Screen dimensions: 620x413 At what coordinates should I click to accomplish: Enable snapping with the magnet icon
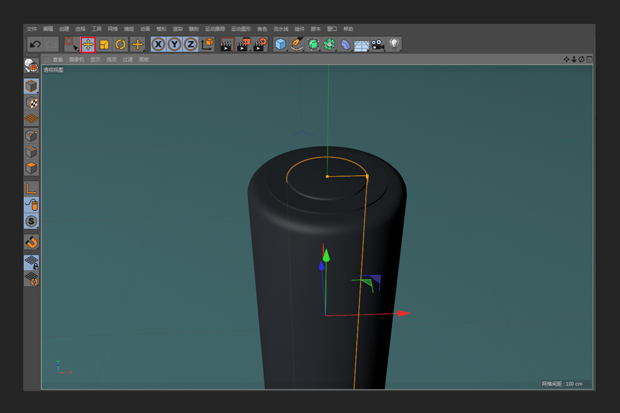click(x=31, y=242)
